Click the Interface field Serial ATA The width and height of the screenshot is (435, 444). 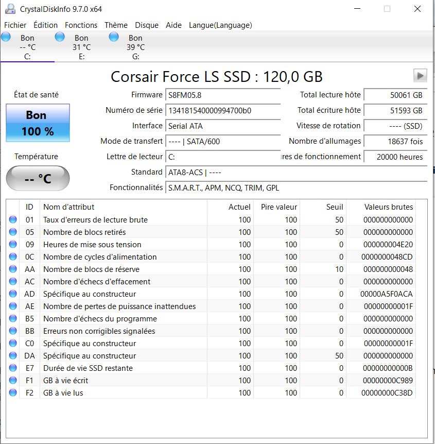pyautogui.click(x=223, y=126)
